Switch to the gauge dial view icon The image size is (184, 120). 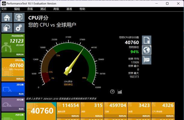point(112,91)
